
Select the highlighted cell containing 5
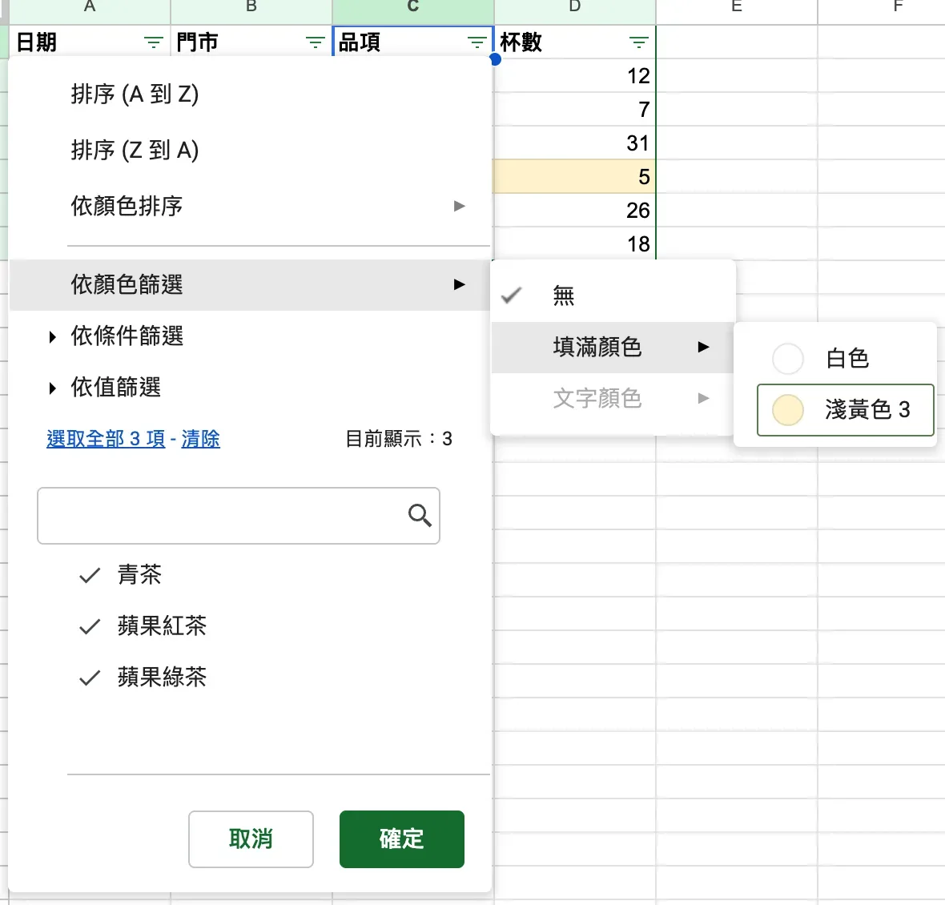point(574,176)
